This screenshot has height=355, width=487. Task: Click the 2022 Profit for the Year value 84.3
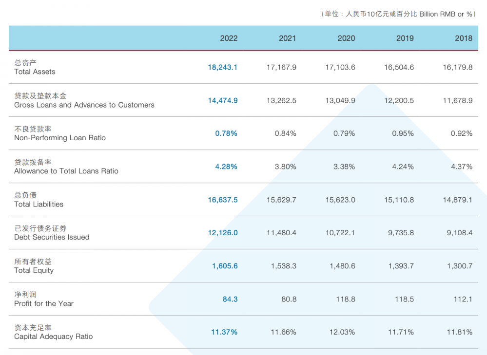[230, 299]
